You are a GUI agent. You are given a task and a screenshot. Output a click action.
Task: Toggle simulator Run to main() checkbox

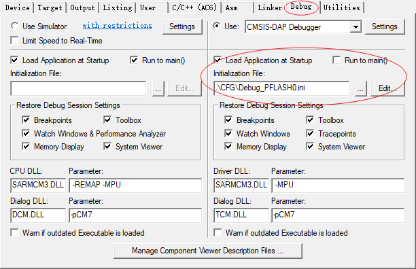pos(134,60)
